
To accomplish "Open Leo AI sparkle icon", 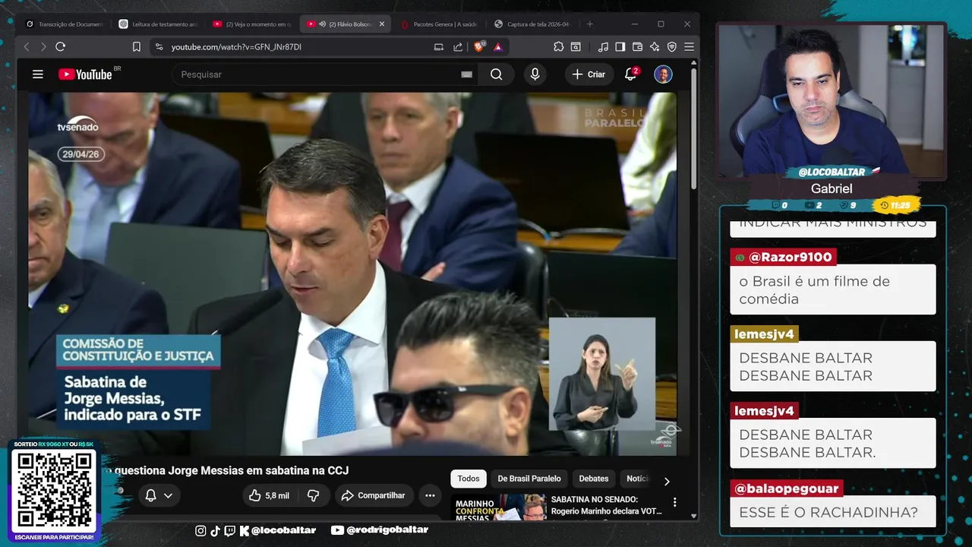I will tap(655, 47).
